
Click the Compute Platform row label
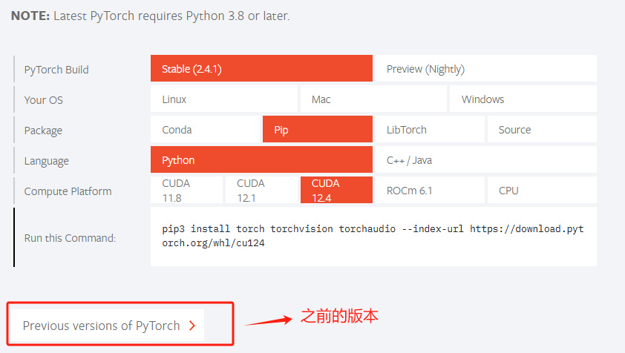click(68, 191)
